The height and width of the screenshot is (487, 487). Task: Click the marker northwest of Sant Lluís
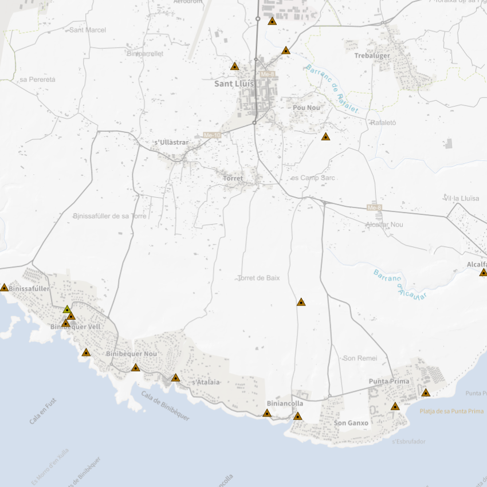(234, 66)
